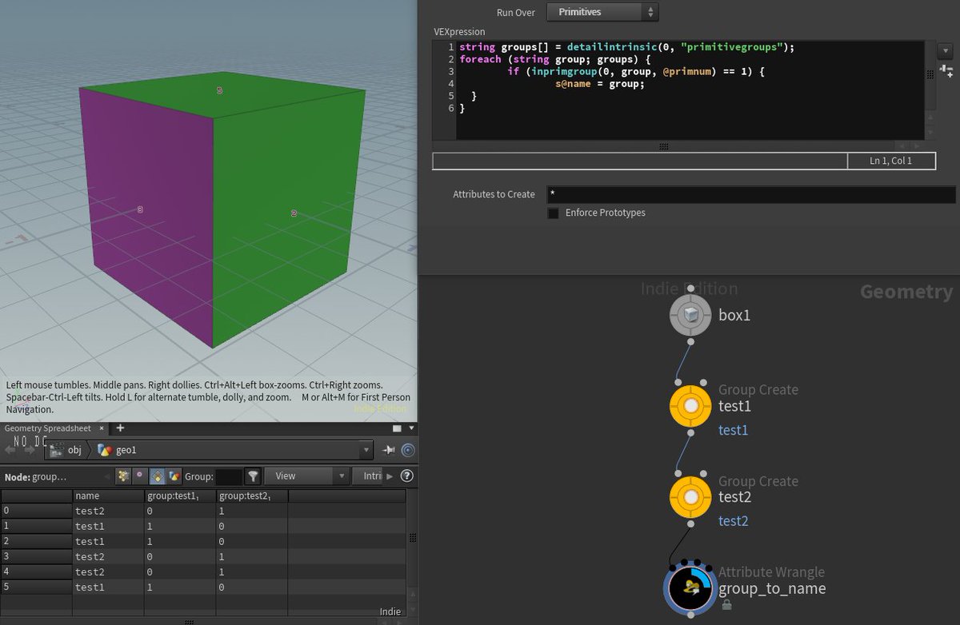Click the blue follow-selection ring icon
Viewport: 960px width, 625px height.
[408, 450]
